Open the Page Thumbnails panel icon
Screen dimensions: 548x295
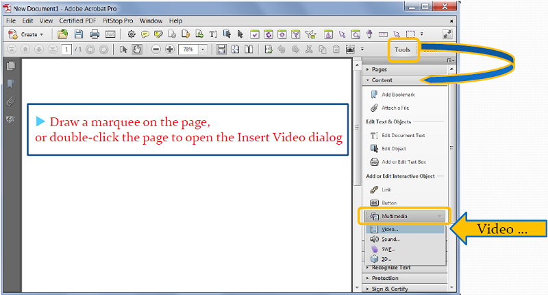[x=10, y=66]
